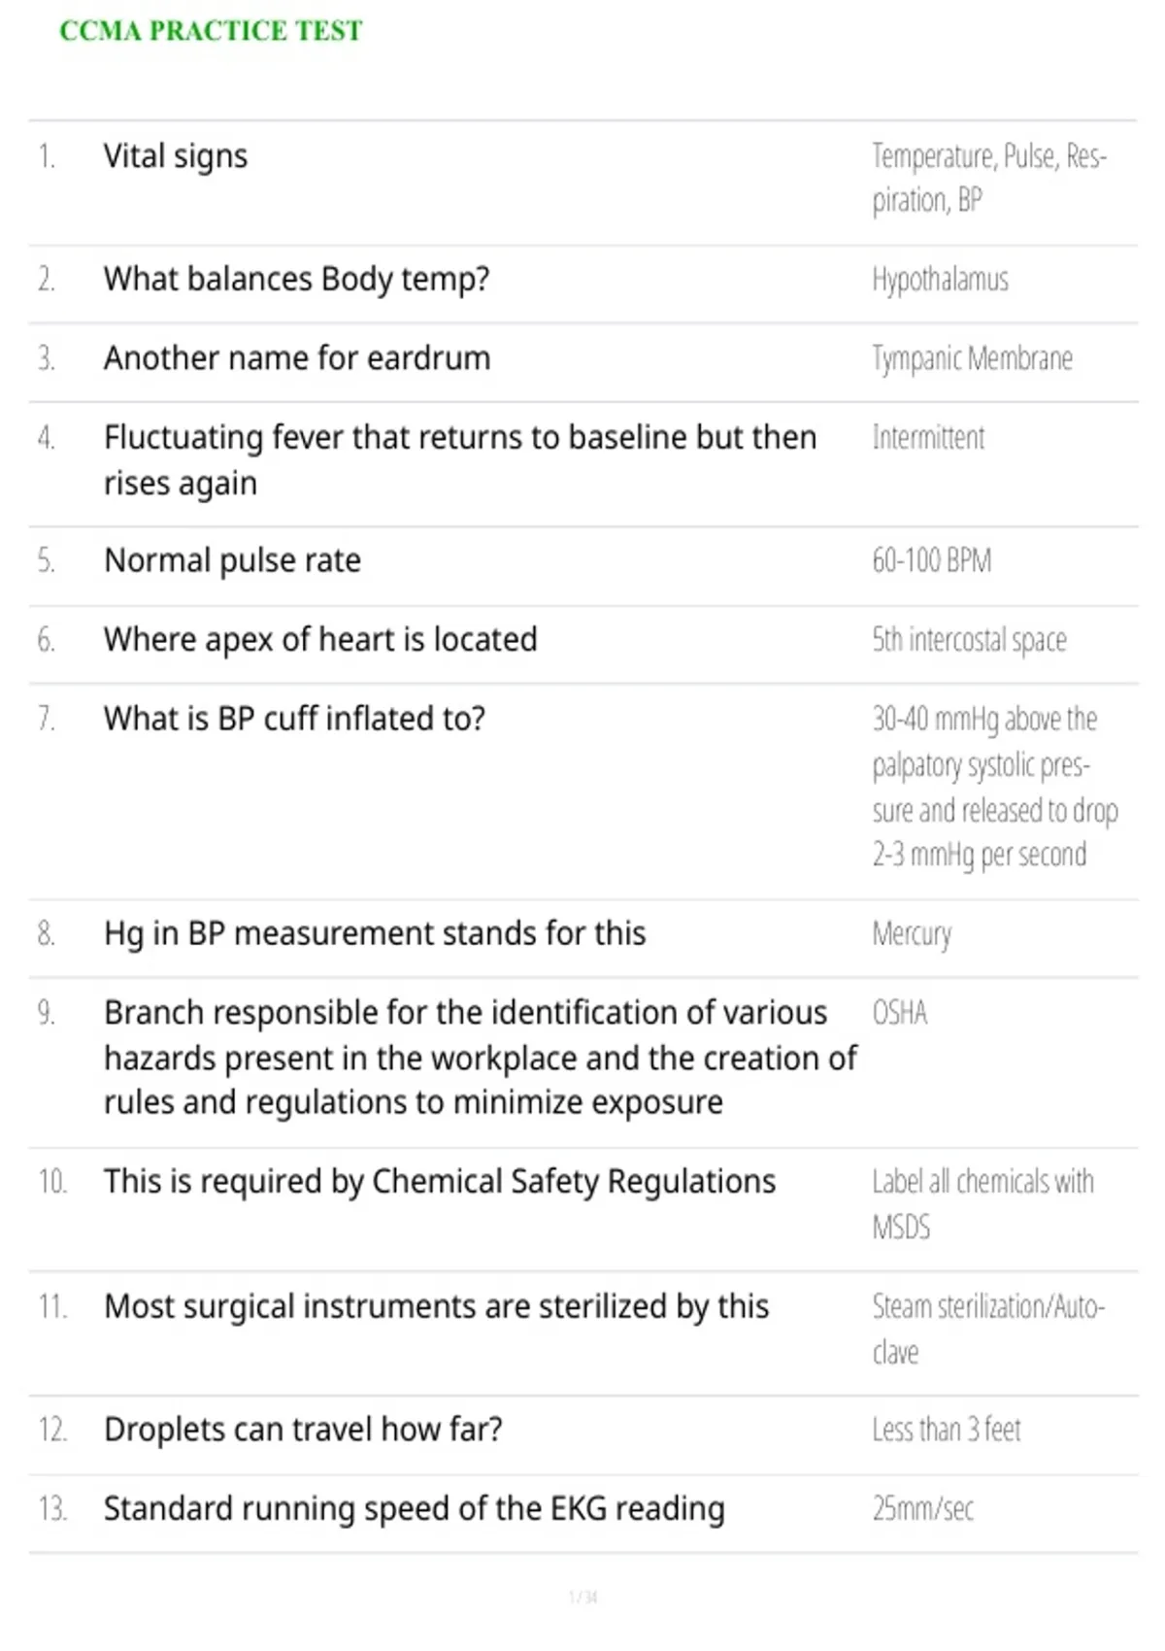This screenshot has height=1651, width=1165.
Task: Click the 'Tympanic Membrane' definition
Action: pos(972,359)
